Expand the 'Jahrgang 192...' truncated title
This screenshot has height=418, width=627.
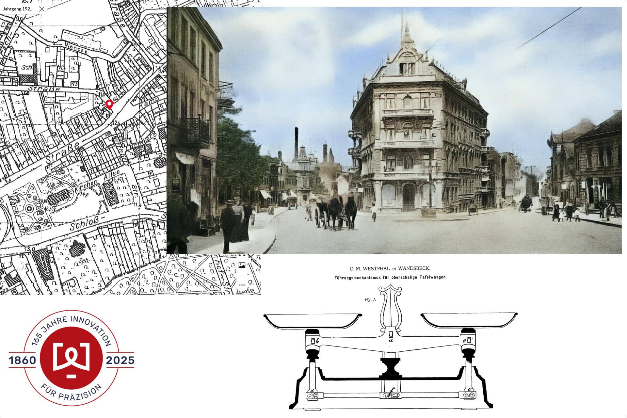[18, 9]
